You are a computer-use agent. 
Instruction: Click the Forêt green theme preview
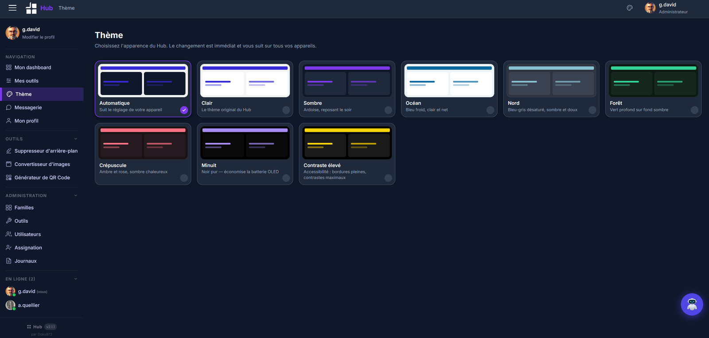653,81
